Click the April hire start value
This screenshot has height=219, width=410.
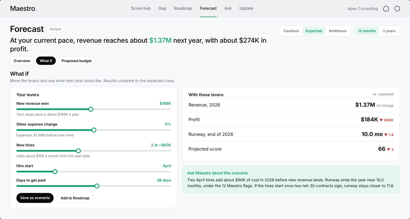tap(167, 166)
